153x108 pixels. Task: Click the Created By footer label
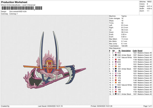[x=5, y=106]
